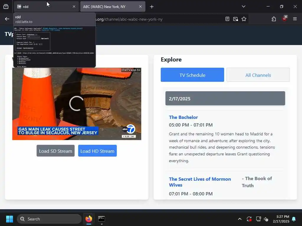The image size is (302, 226).
Task: Click the rdd tab preview thumbnail
Action: tap(54, 47)
